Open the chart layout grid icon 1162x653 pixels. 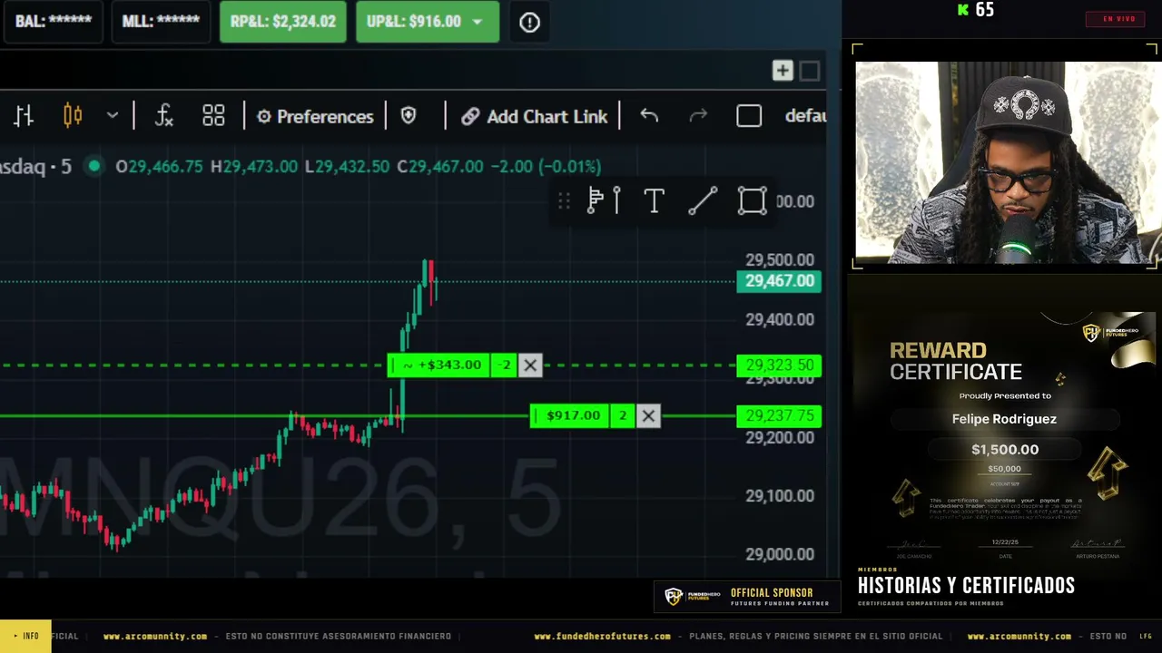tap(213, 116)
